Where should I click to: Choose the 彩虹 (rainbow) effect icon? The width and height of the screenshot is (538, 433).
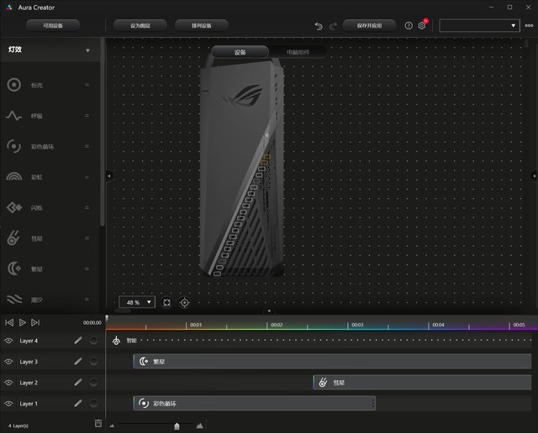point(13,177)
